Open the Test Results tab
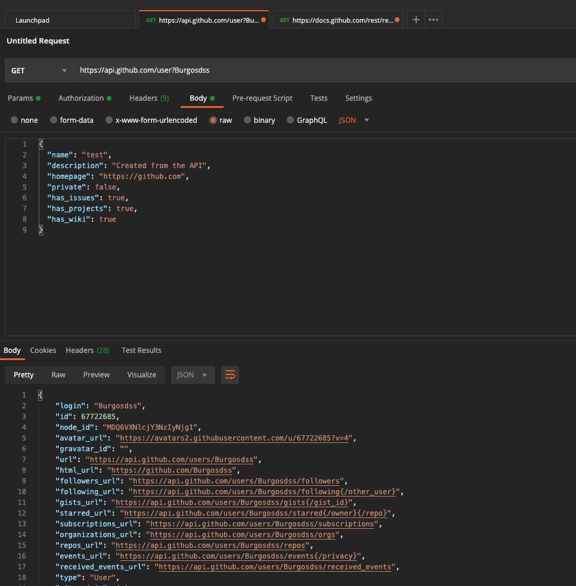This screenshot has width=576, height=586. point(141,351)
